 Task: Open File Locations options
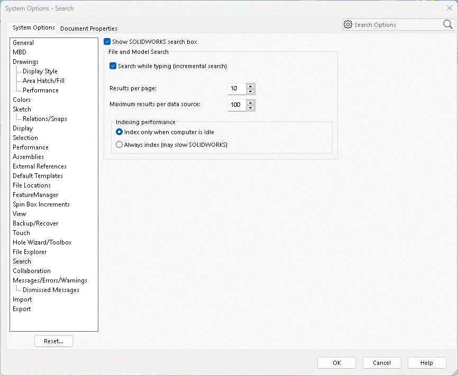(x=32, y=185)
